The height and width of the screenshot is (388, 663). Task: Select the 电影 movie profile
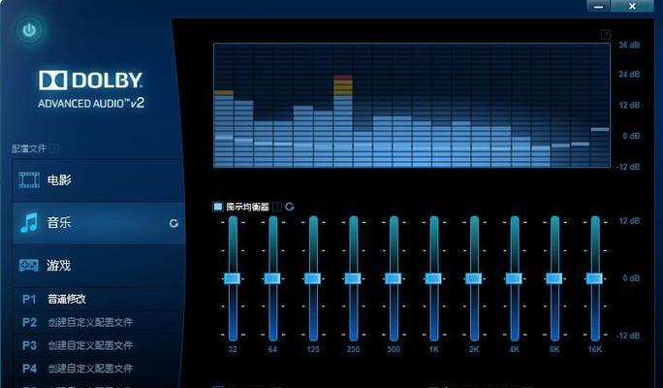click(x=99, y=179)
